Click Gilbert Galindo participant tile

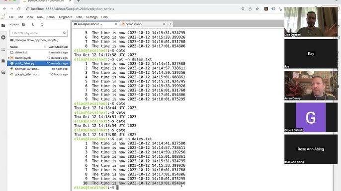(x=311, y=117)
